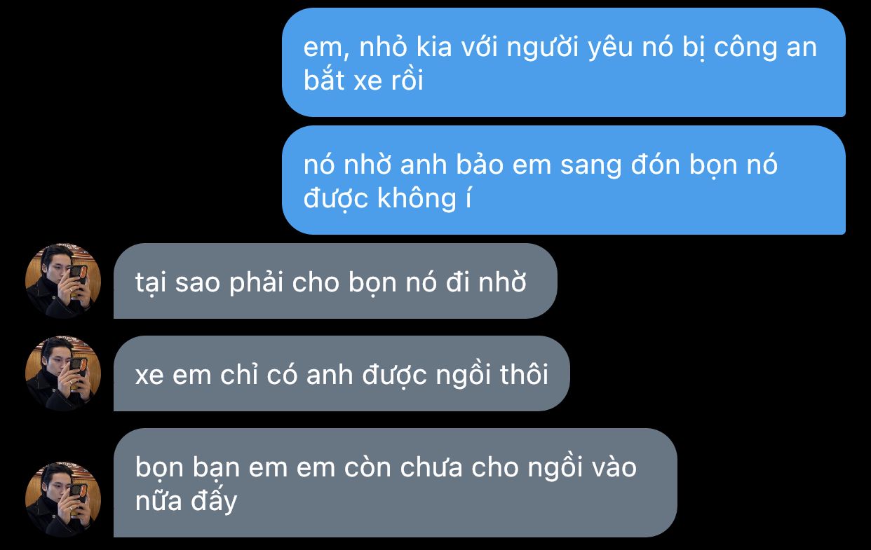Screen dimensions: 871x550
Task: Select the blue bubble starting "em, nhỏ kia"
Action: [563, 62]
